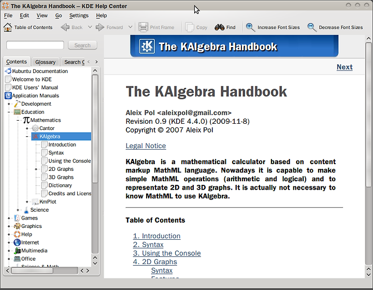
Task: Click the Games cards icon
Action: (17, 218)
